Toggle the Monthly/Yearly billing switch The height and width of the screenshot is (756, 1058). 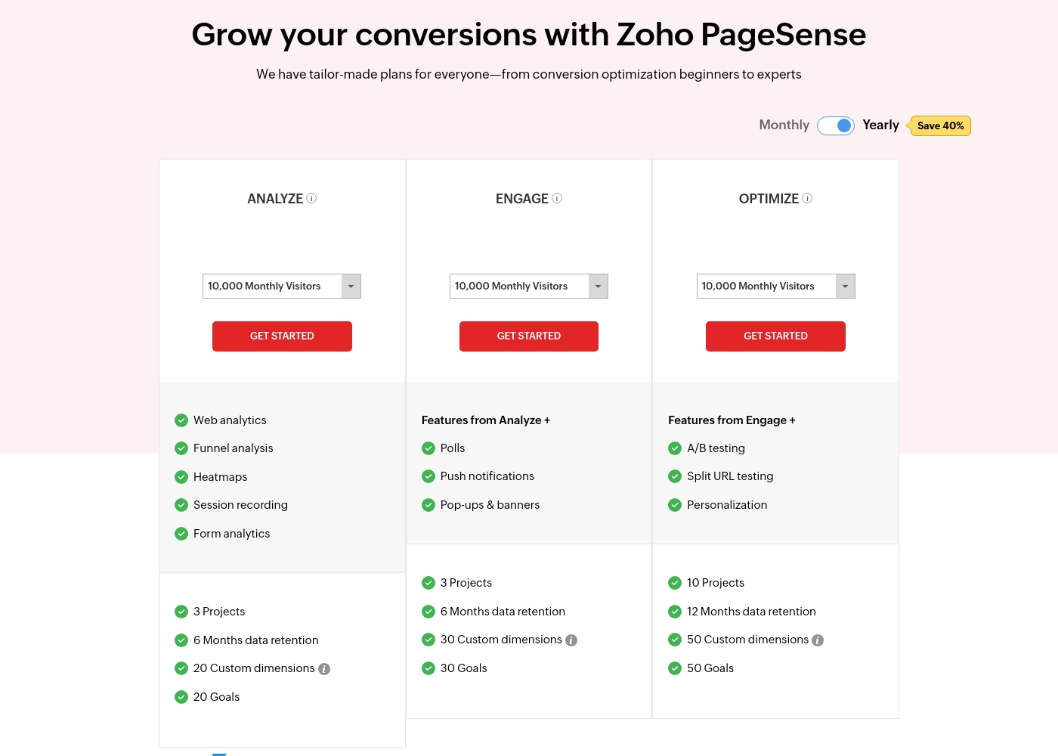click(x=836, y=125)
